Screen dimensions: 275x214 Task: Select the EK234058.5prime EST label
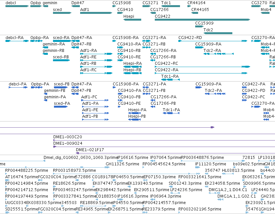pyautogui.click(x=222, y=183)
